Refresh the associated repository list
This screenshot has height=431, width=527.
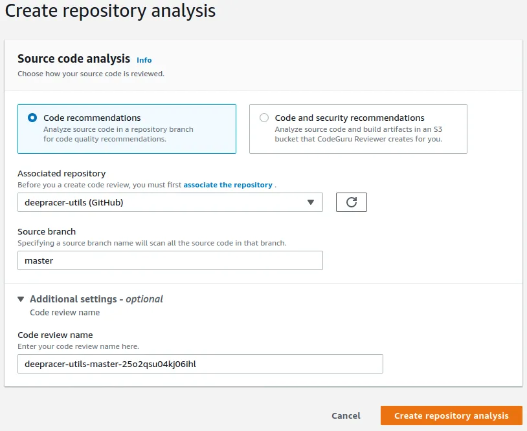[x=351, y=202]
